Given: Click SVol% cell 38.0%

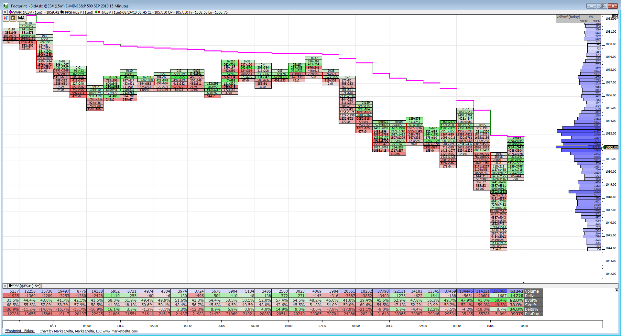Looking at the screenshot, I should [516, 305].
